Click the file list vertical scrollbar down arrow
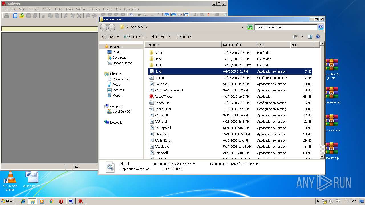The height and width of the screenshot is (205, 365). point(322,157)
